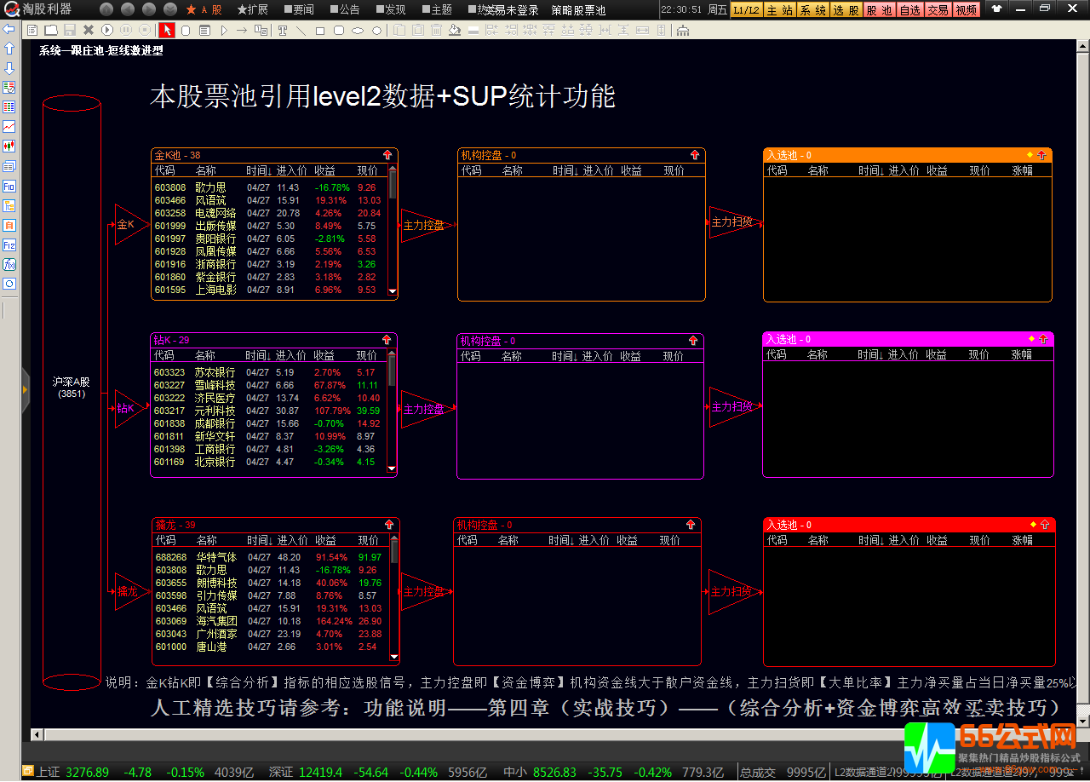Click the 交易 button in the top bar

[x=938, y=9]
